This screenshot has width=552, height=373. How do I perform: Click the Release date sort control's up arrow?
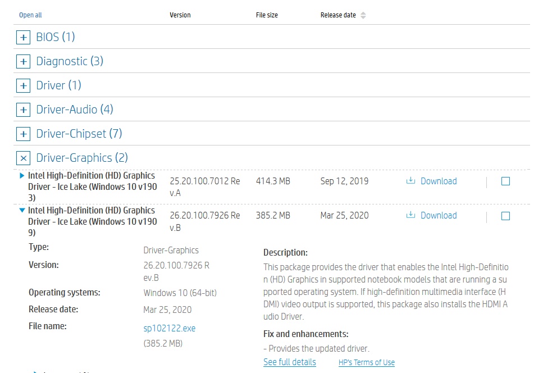[363, 13]
